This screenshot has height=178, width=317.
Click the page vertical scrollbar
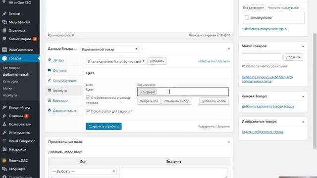315,91
